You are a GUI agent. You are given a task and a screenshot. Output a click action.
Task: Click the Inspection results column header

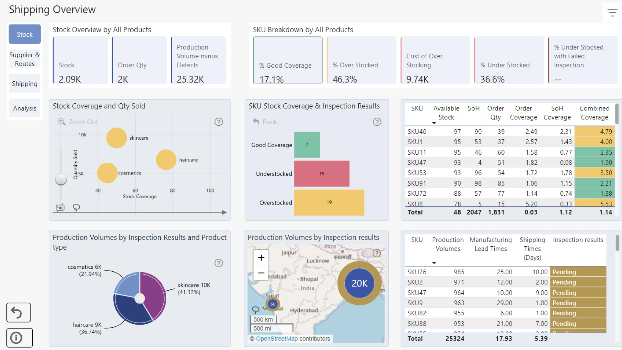(578, 240)
